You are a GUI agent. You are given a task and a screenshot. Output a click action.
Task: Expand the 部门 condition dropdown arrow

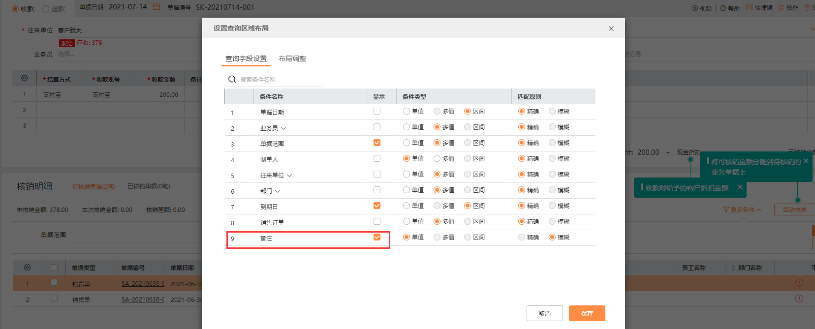[278, 191]
